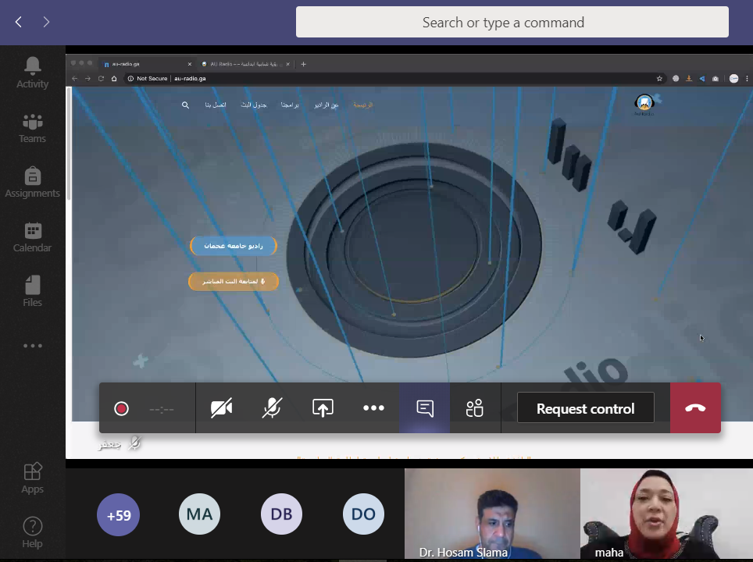
Task: Go back using the back arrow
Action: click(19, 22)
